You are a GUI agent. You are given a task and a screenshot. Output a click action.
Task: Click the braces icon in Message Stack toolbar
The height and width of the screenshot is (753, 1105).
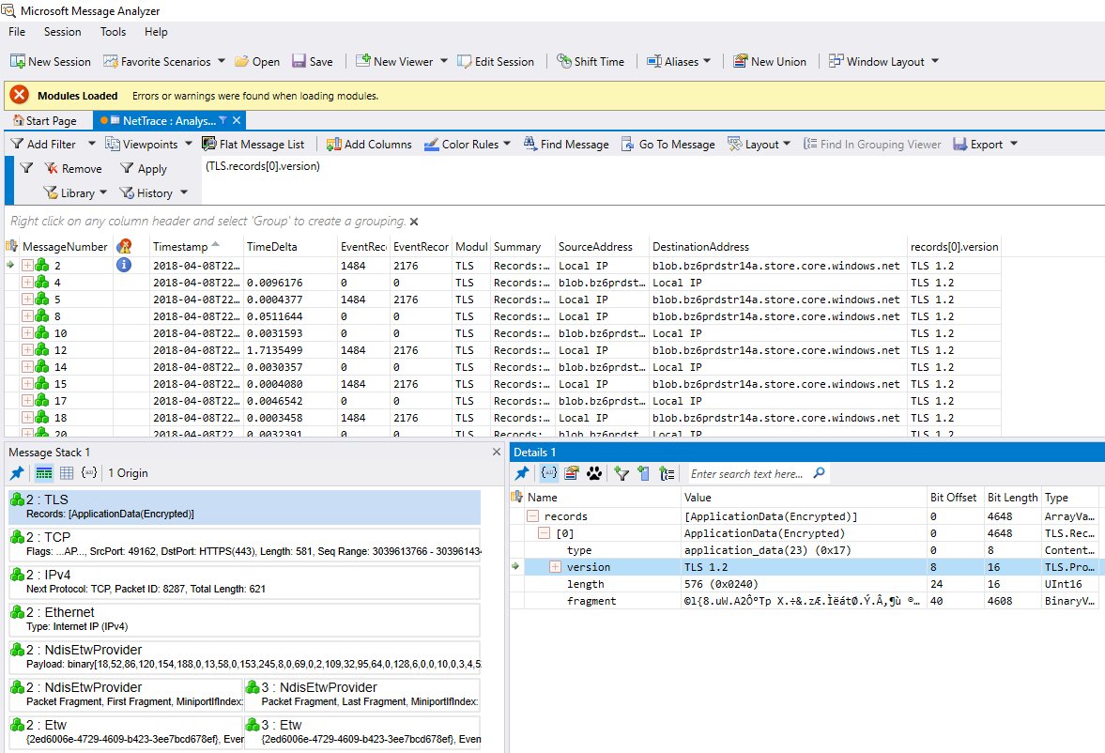click(x=89, y=472)
